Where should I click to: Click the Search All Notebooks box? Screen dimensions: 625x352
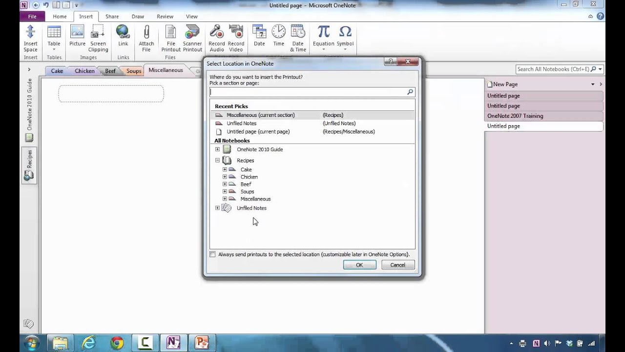(x=554, y=69)
